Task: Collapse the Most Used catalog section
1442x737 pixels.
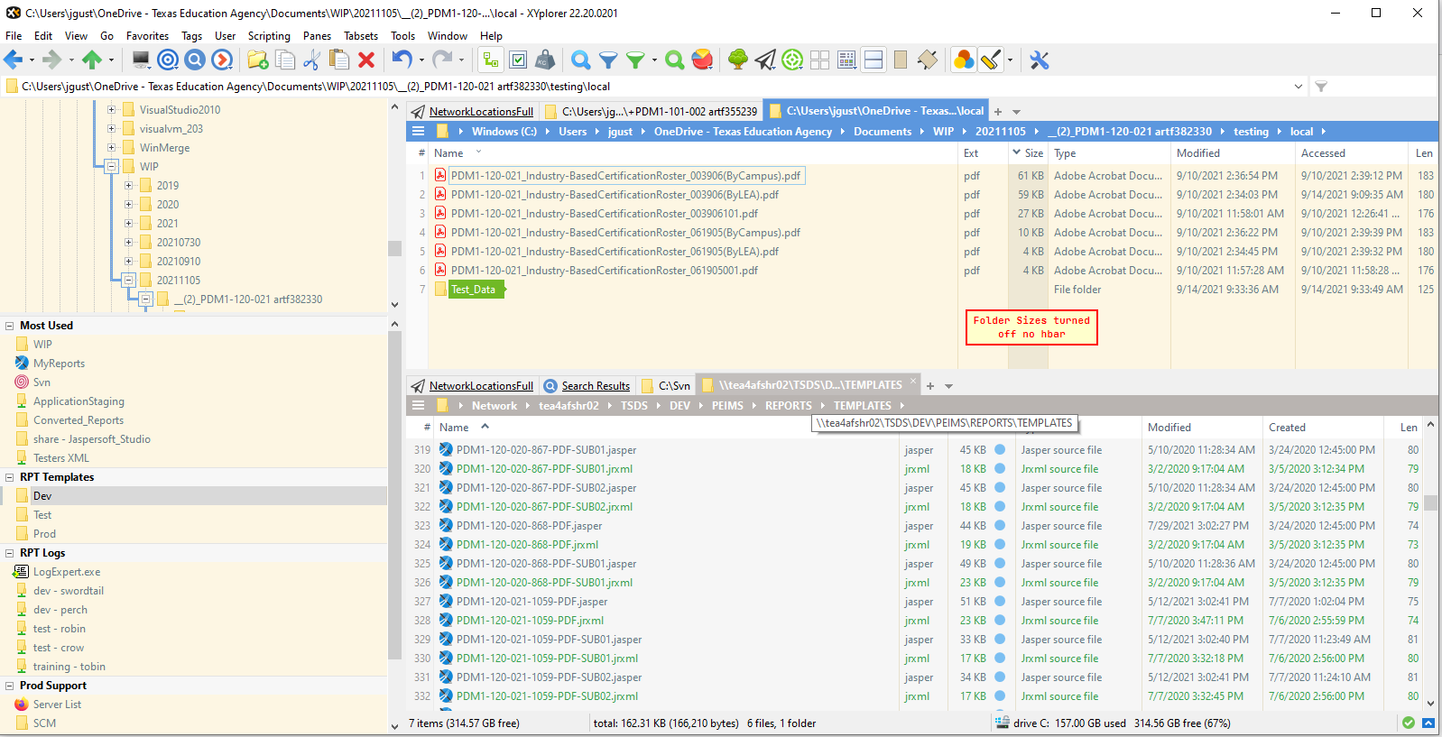Action: [x=10, y=326]
